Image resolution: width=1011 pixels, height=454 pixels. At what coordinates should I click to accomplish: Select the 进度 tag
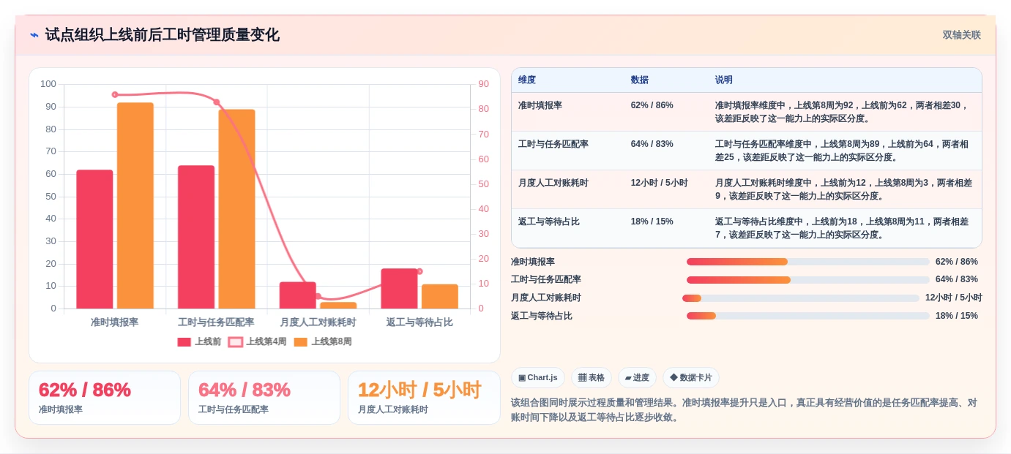pyautogui.click(x=637, y=377)
